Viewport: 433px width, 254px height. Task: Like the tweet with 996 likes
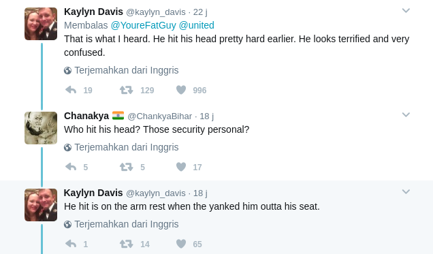tap(181, 90)
